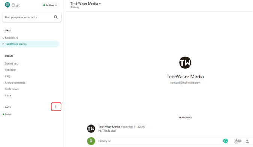Click the YESTERDAY date divider label
Screen dimensions: 253x147
click(185, 118)
